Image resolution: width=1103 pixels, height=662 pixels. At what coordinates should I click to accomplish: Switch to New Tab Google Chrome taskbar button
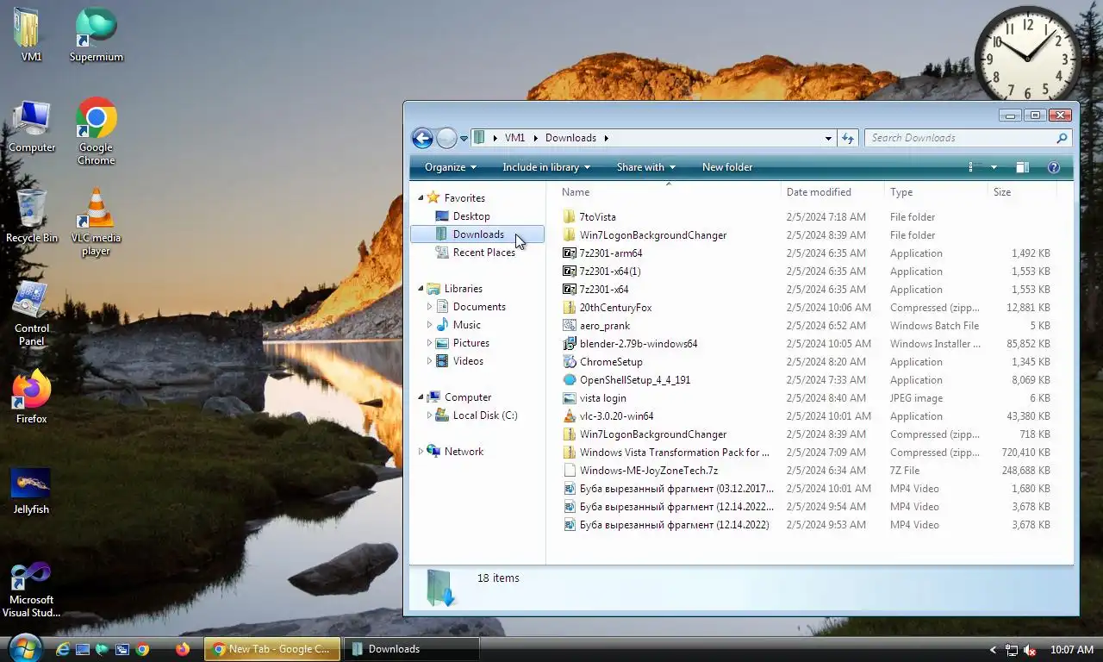(272, 649)
